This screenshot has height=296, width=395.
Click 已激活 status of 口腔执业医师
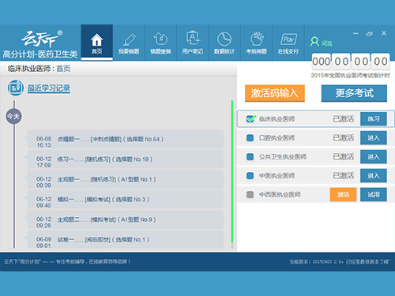tap(344, 138)
